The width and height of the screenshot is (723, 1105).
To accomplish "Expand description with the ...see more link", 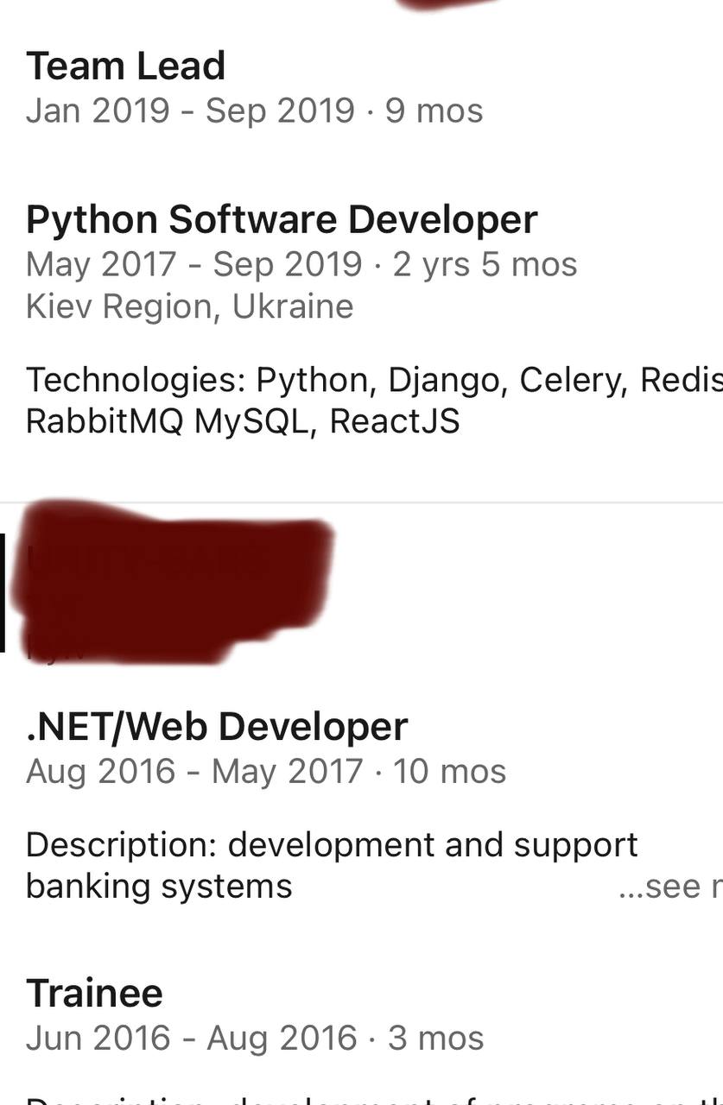I will (670, 887).
